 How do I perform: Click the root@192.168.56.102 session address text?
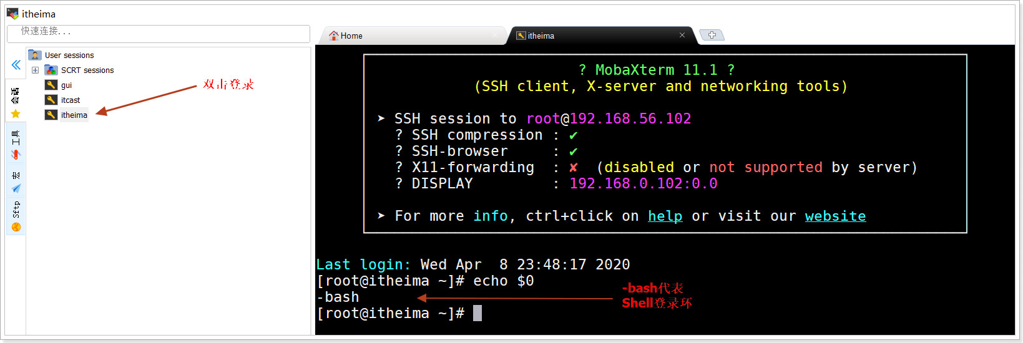(609, 118)
